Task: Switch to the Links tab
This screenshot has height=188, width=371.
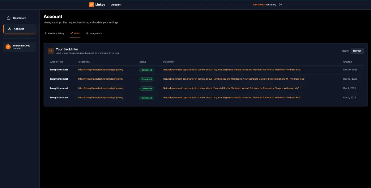Action: pyautogui.click(x=75, y=33)
